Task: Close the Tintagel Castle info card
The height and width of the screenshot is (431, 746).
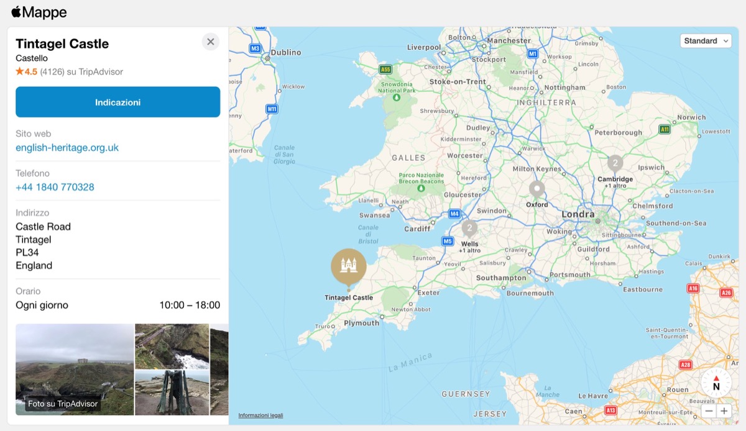Action: (210, 42)
